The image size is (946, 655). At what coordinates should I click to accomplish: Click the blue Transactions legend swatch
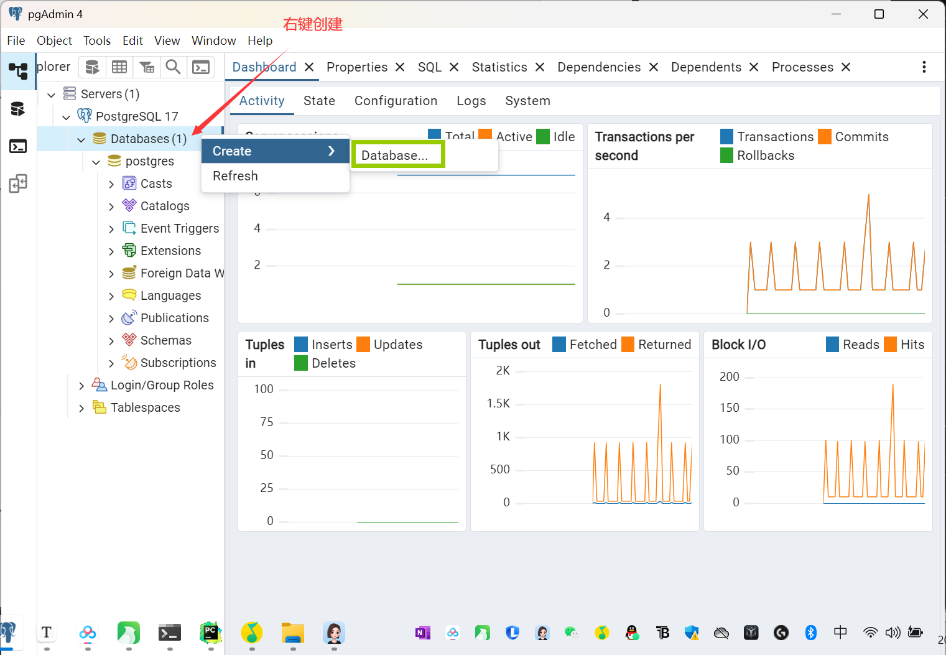[x=726, y=136]
